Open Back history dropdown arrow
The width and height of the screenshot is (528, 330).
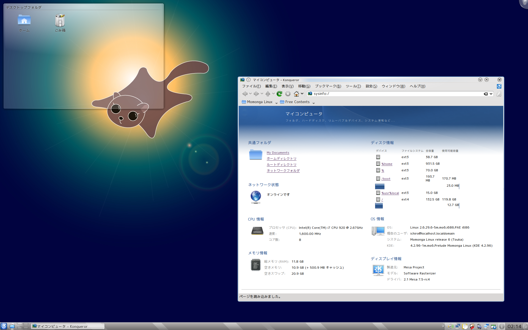pos(251,94)
